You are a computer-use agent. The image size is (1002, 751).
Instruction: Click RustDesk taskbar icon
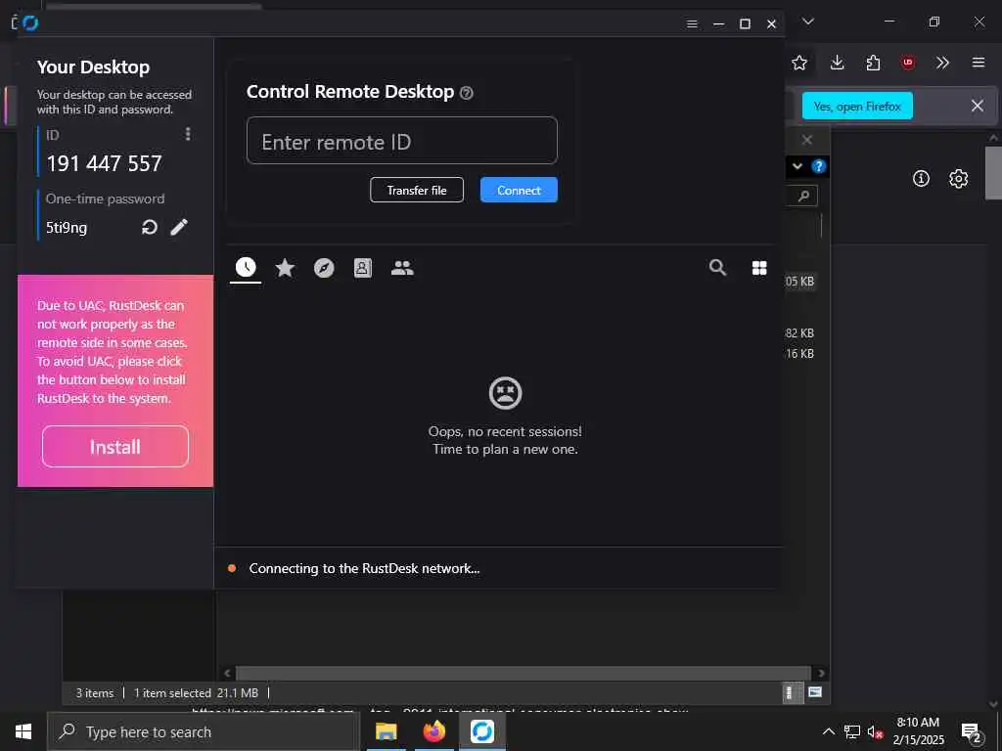point(481,731)
